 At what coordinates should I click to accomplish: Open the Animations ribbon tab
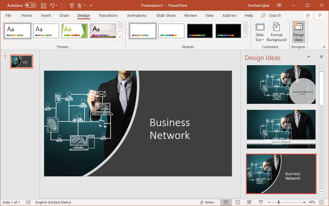coord(137,15)
